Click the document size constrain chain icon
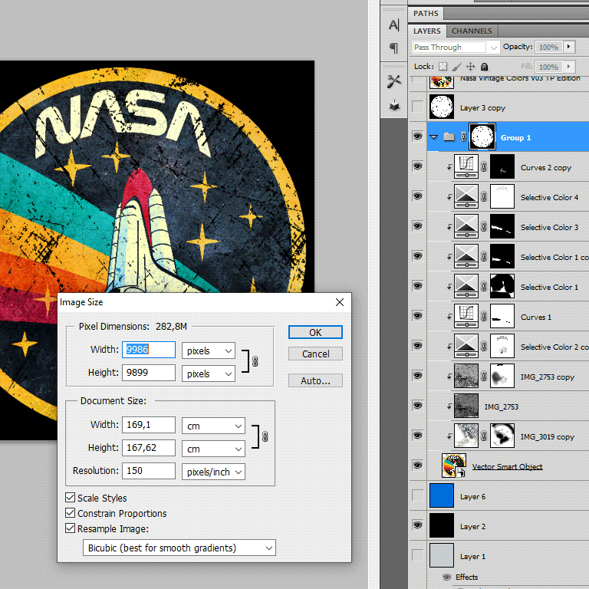This screenshot has height=589, width=589. coord(265,436)
